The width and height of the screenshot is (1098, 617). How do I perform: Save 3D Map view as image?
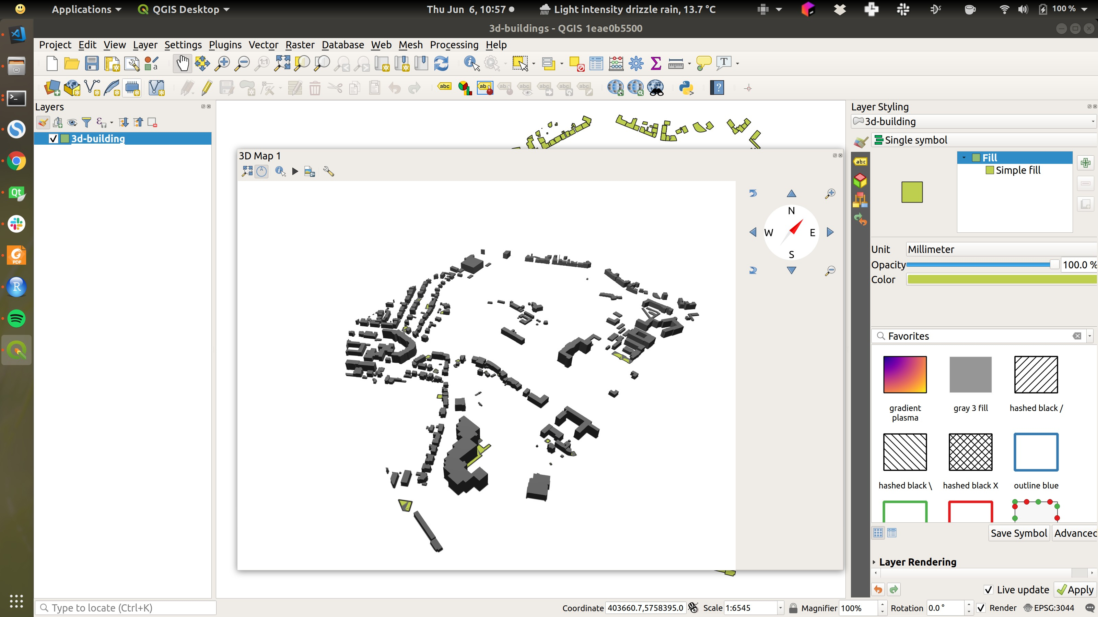(309, 172)
